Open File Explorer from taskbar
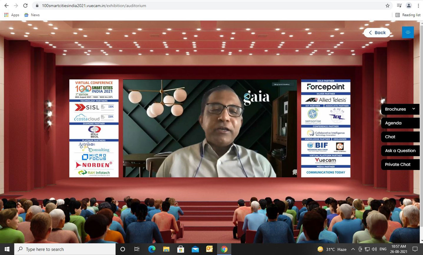The width and height of the screenshot is (423, 255). point(166,249)
